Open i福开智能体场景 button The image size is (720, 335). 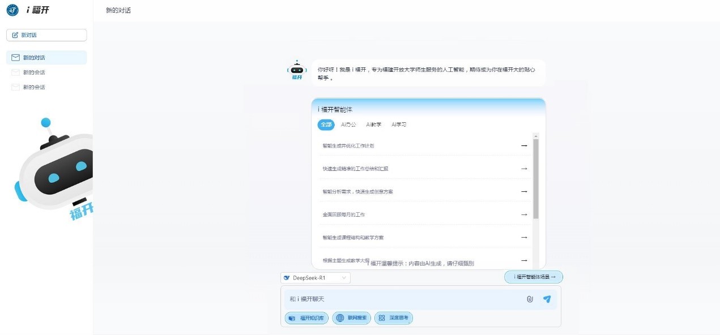[533, 277]
